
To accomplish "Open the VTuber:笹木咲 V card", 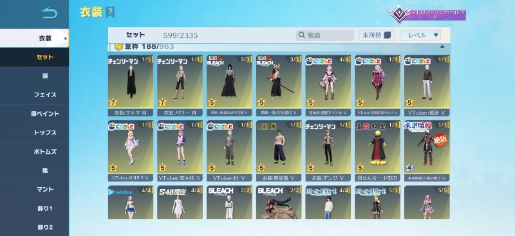I will tap(180, 151).
